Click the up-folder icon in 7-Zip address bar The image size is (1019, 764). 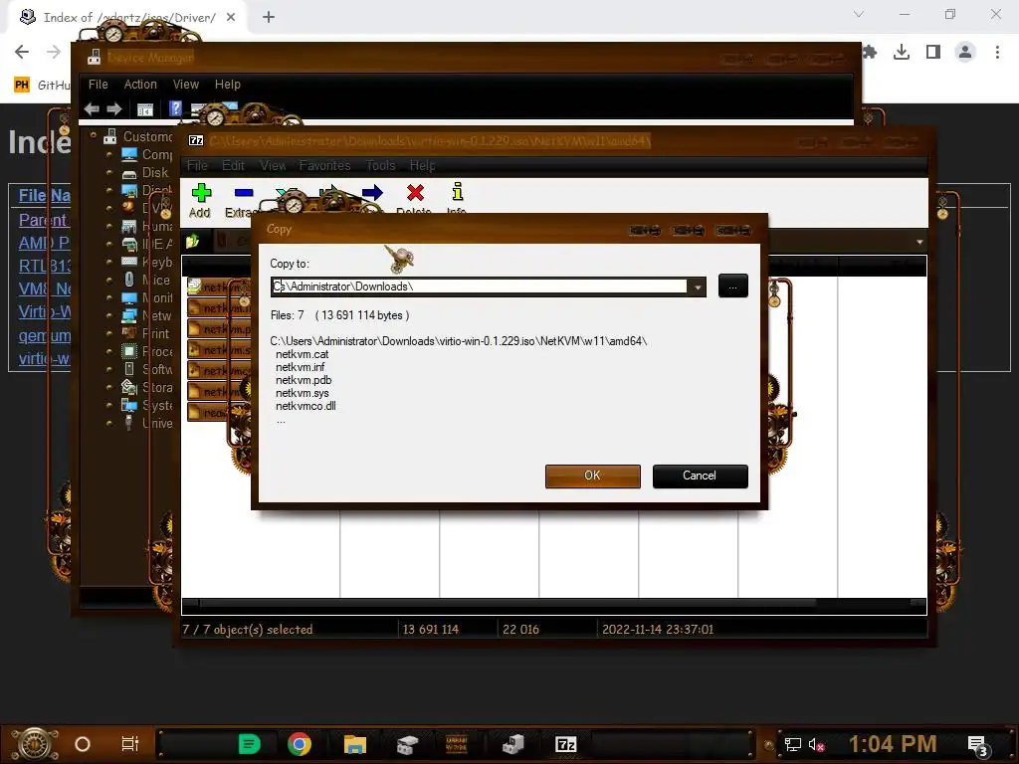click(192, 242)
